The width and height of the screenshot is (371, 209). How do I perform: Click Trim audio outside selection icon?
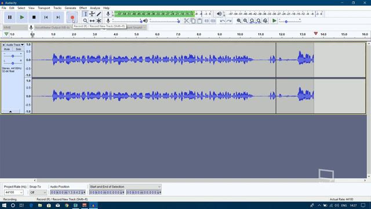206,21
